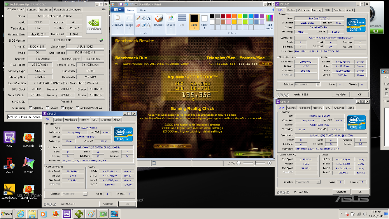The image size is (389, 219).
Task: Click the Paste clipboard icon in Paint
Action: coord(117,18)
